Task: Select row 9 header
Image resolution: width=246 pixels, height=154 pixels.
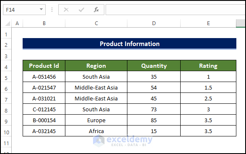Action: pos(6,121)
